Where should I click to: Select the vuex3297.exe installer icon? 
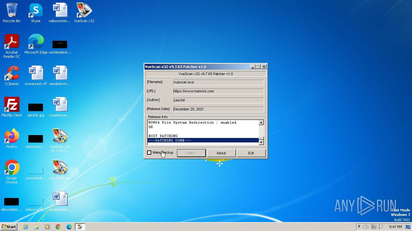tap(60, 170)
